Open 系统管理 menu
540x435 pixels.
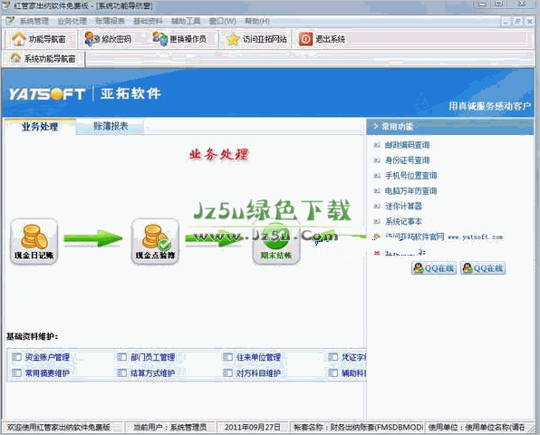[x=34, y=21]
